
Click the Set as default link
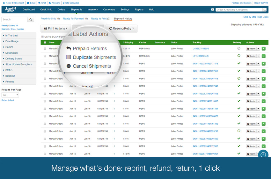pos(8,100)
